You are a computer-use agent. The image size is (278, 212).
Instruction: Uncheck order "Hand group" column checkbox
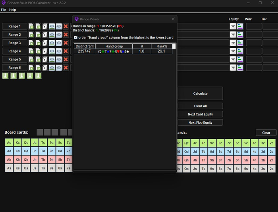coord(76,37)
